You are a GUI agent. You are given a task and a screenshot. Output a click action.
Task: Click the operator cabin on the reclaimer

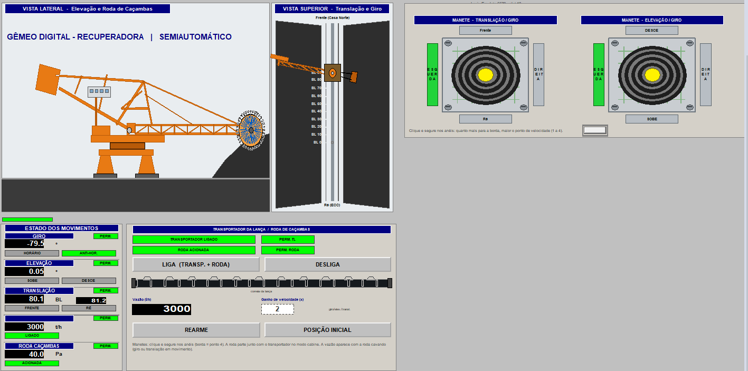(99, 92)
